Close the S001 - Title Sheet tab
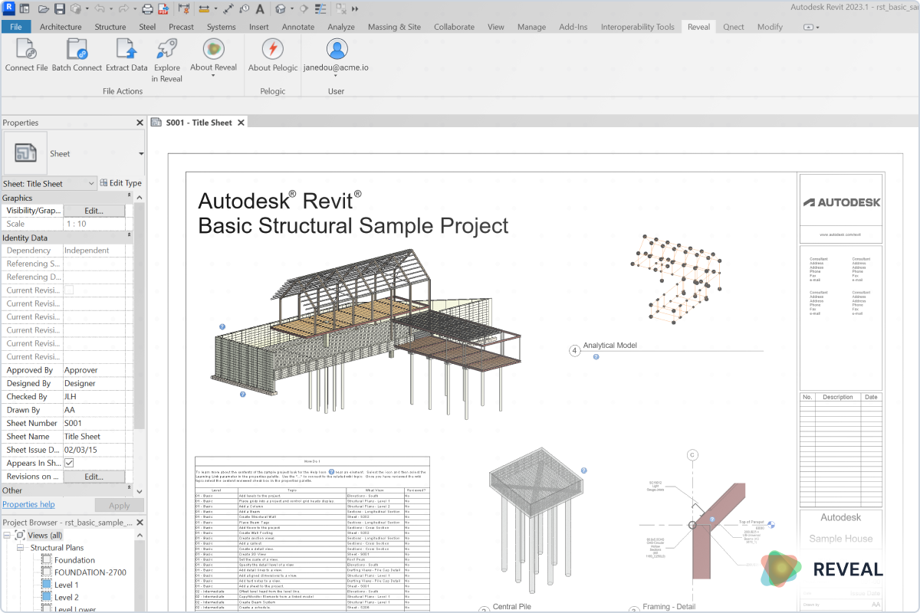The image size is (920, 613). [x=241, y=123]
